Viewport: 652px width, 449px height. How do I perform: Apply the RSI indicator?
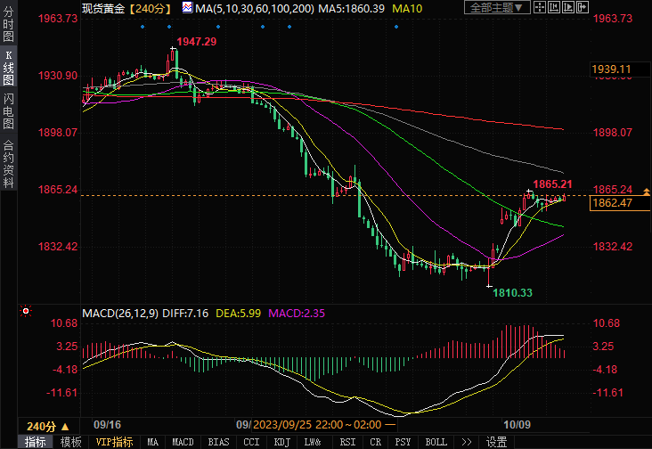(x=347, y=442)
